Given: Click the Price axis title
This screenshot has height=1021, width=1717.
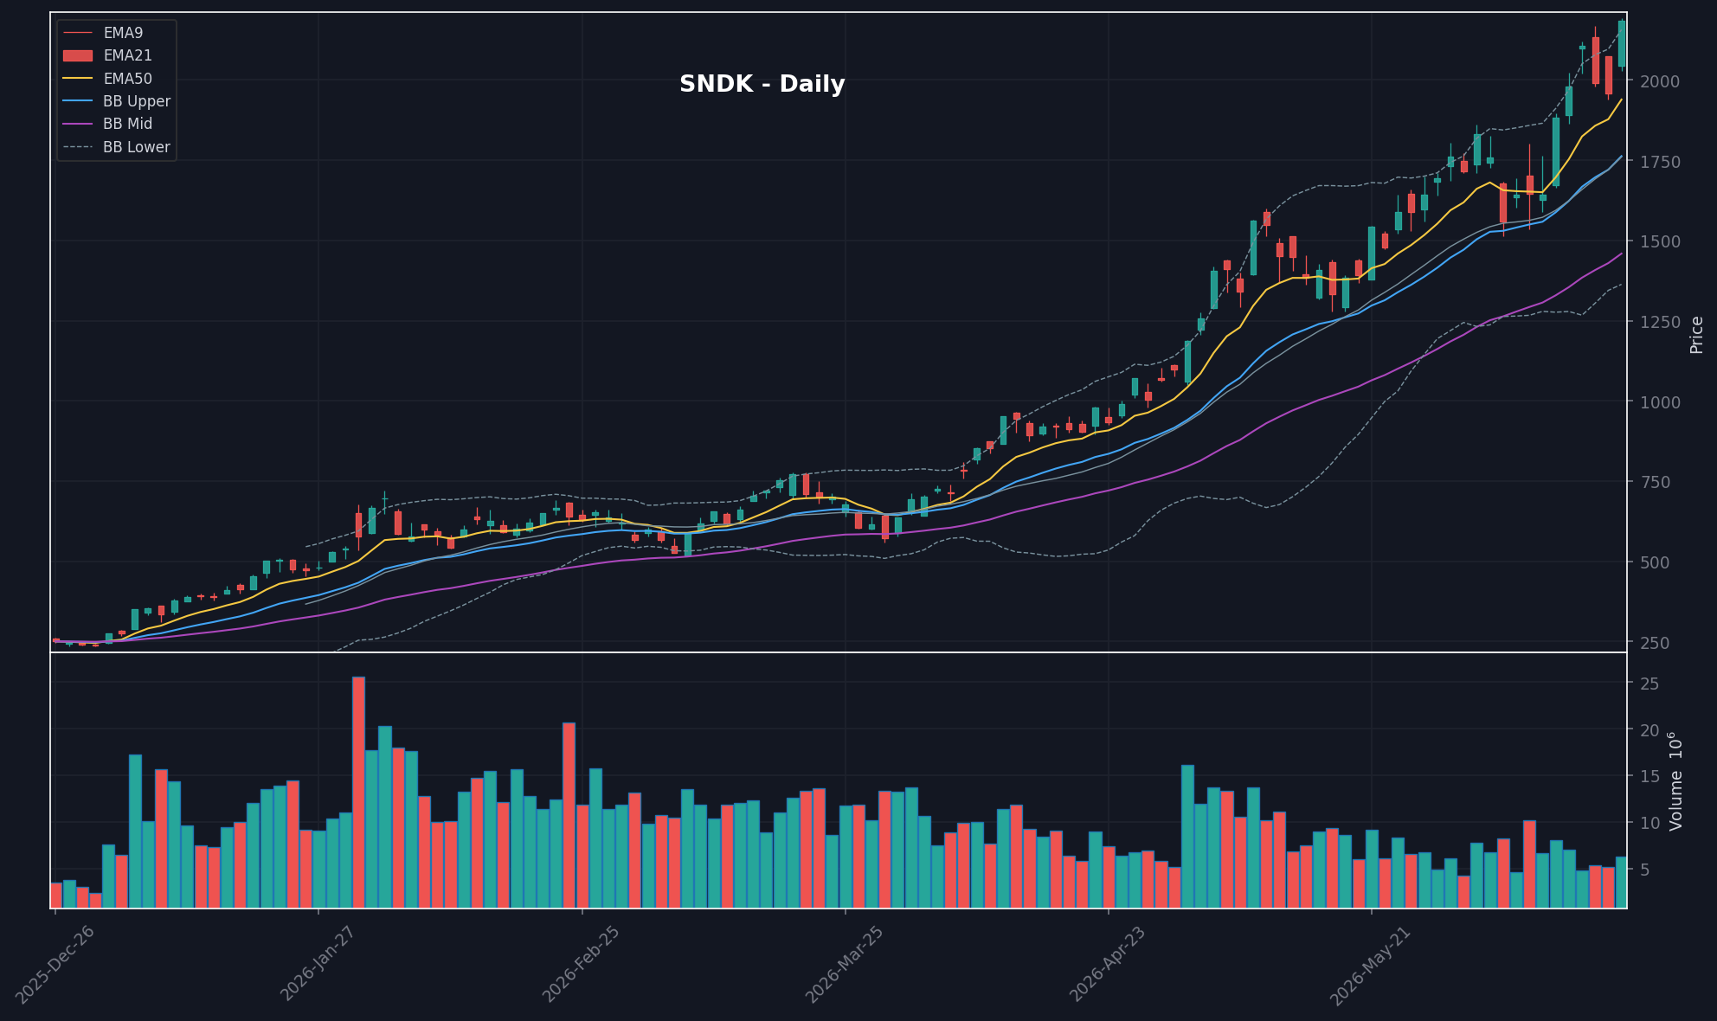Looking at the screenshot, I should [x=1696, y=335].
